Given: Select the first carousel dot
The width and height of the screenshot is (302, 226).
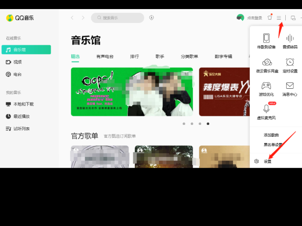Looking at the screenshot, I should click(x=184, y=124).
